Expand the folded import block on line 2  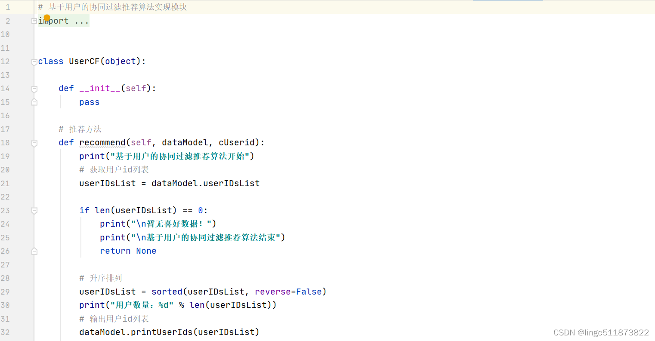(x=34, y=21)
